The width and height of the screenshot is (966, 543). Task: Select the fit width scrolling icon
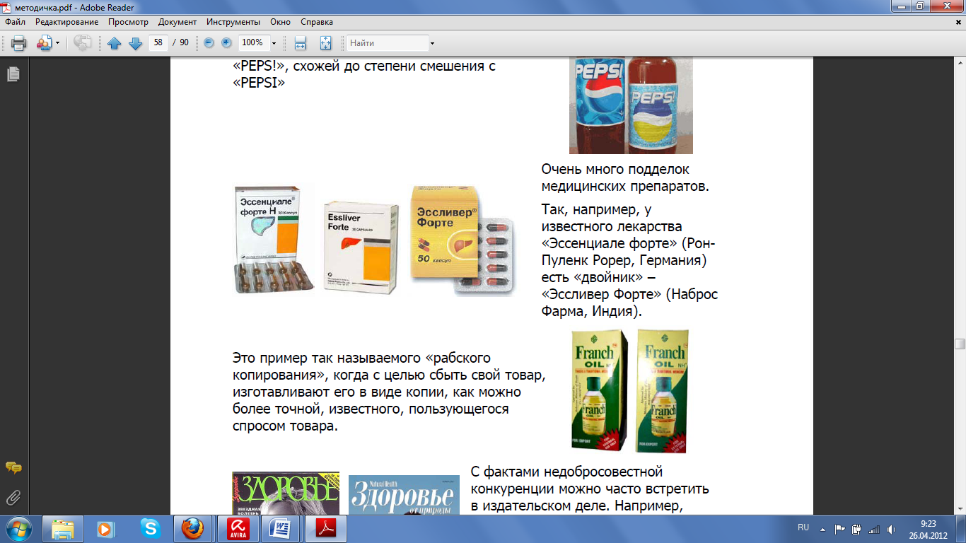coord(300,43)
